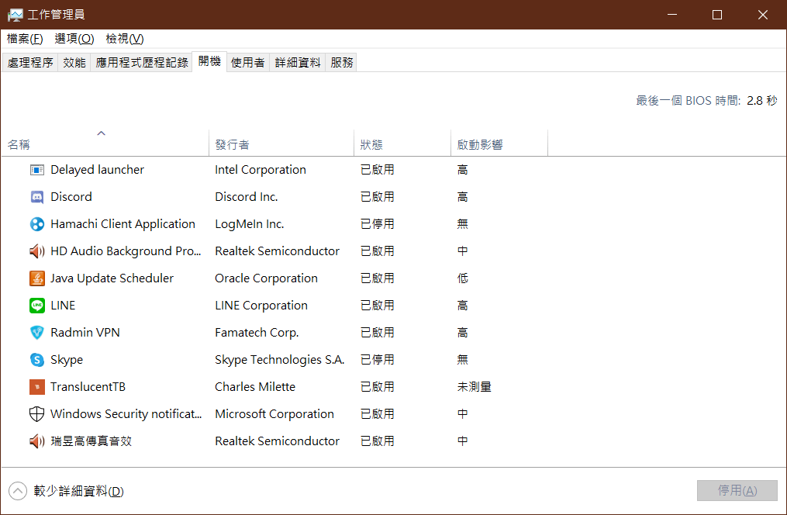Image resolution: width=787 pixels, height=515 pixels.
Task: Sort by the 啟動影響 column header
Action: (x=480, y=145)
